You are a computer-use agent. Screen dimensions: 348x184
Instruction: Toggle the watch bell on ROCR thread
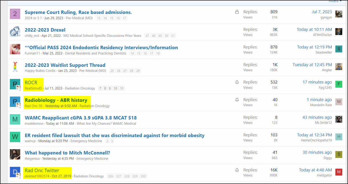(x=237, y=82)
